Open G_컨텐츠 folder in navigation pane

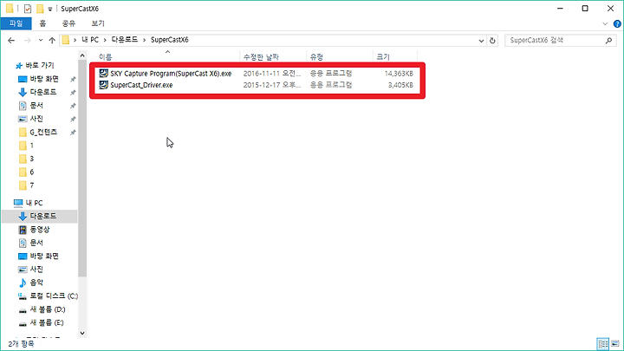click(43, 132)
